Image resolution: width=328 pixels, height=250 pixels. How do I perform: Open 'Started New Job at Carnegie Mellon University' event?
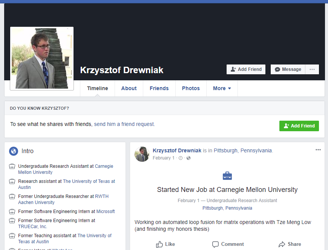coord(227,190)
